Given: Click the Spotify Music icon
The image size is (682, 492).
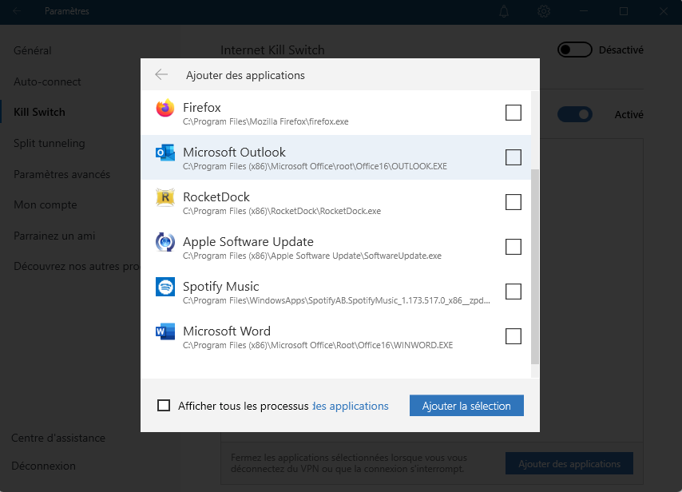Looking at the screenshot, I should tap(165, 287).
